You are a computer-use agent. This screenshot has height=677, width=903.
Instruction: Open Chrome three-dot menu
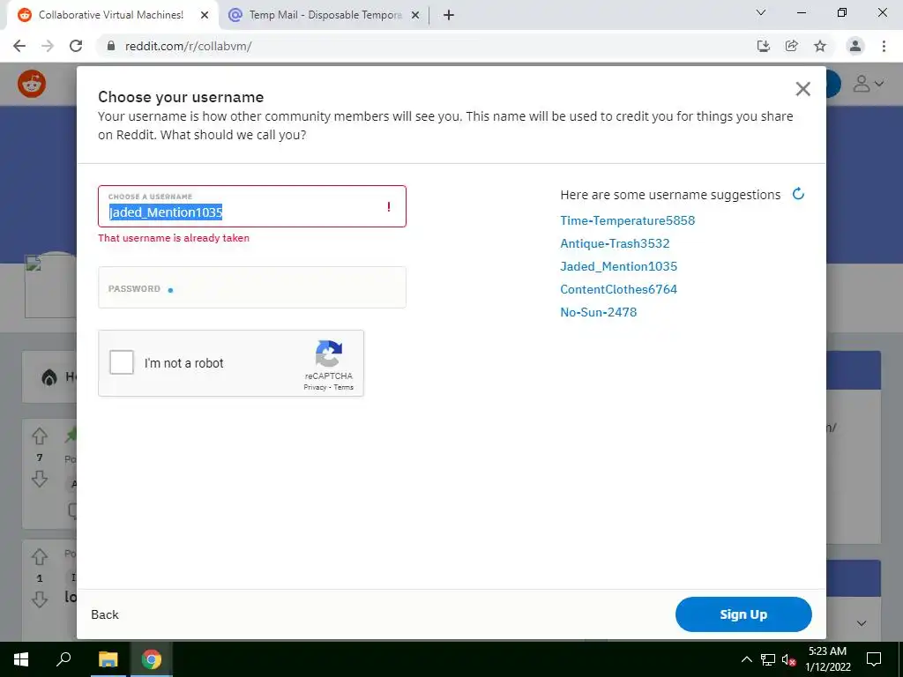[884, 46]
